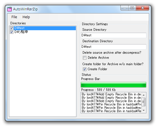Screen dimensions: 157x127
Task: Enable the Delete Archive checkbox
Action: pyautogui.click(x=84, y=58)
